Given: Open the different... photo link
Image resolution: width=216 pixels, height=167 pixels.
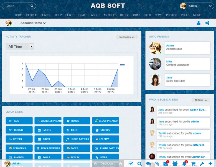Looking at the screenshot, I should point(199,145).
